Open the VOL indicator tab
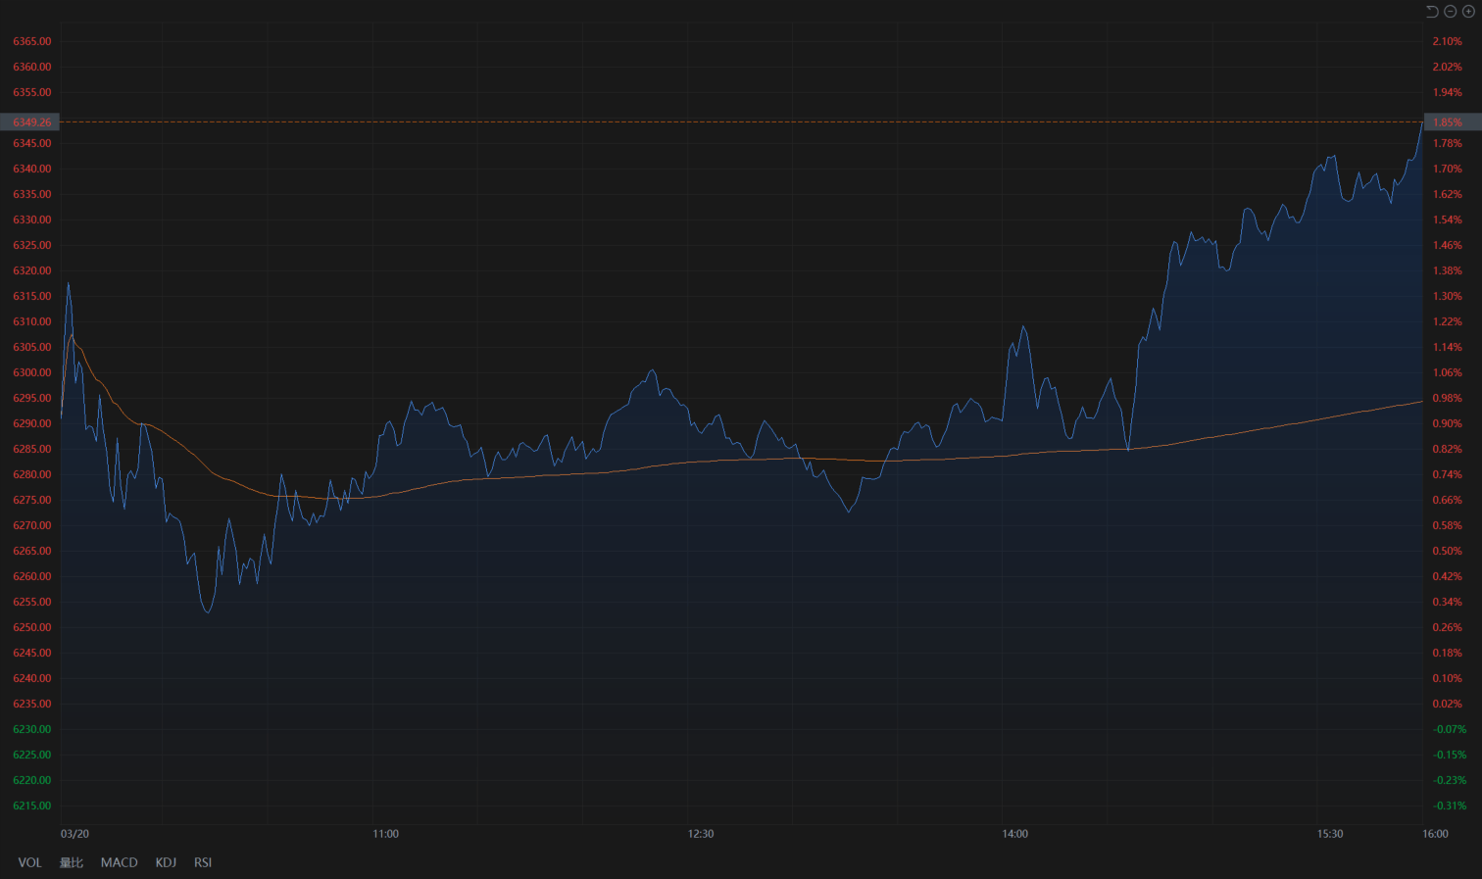1482x879 pixels. (29, 862)
